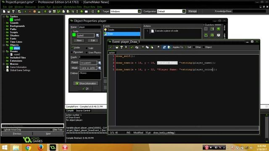Viewport: 269px width, 151px height.
Task: Select the Self radio option
Action: 186,47
